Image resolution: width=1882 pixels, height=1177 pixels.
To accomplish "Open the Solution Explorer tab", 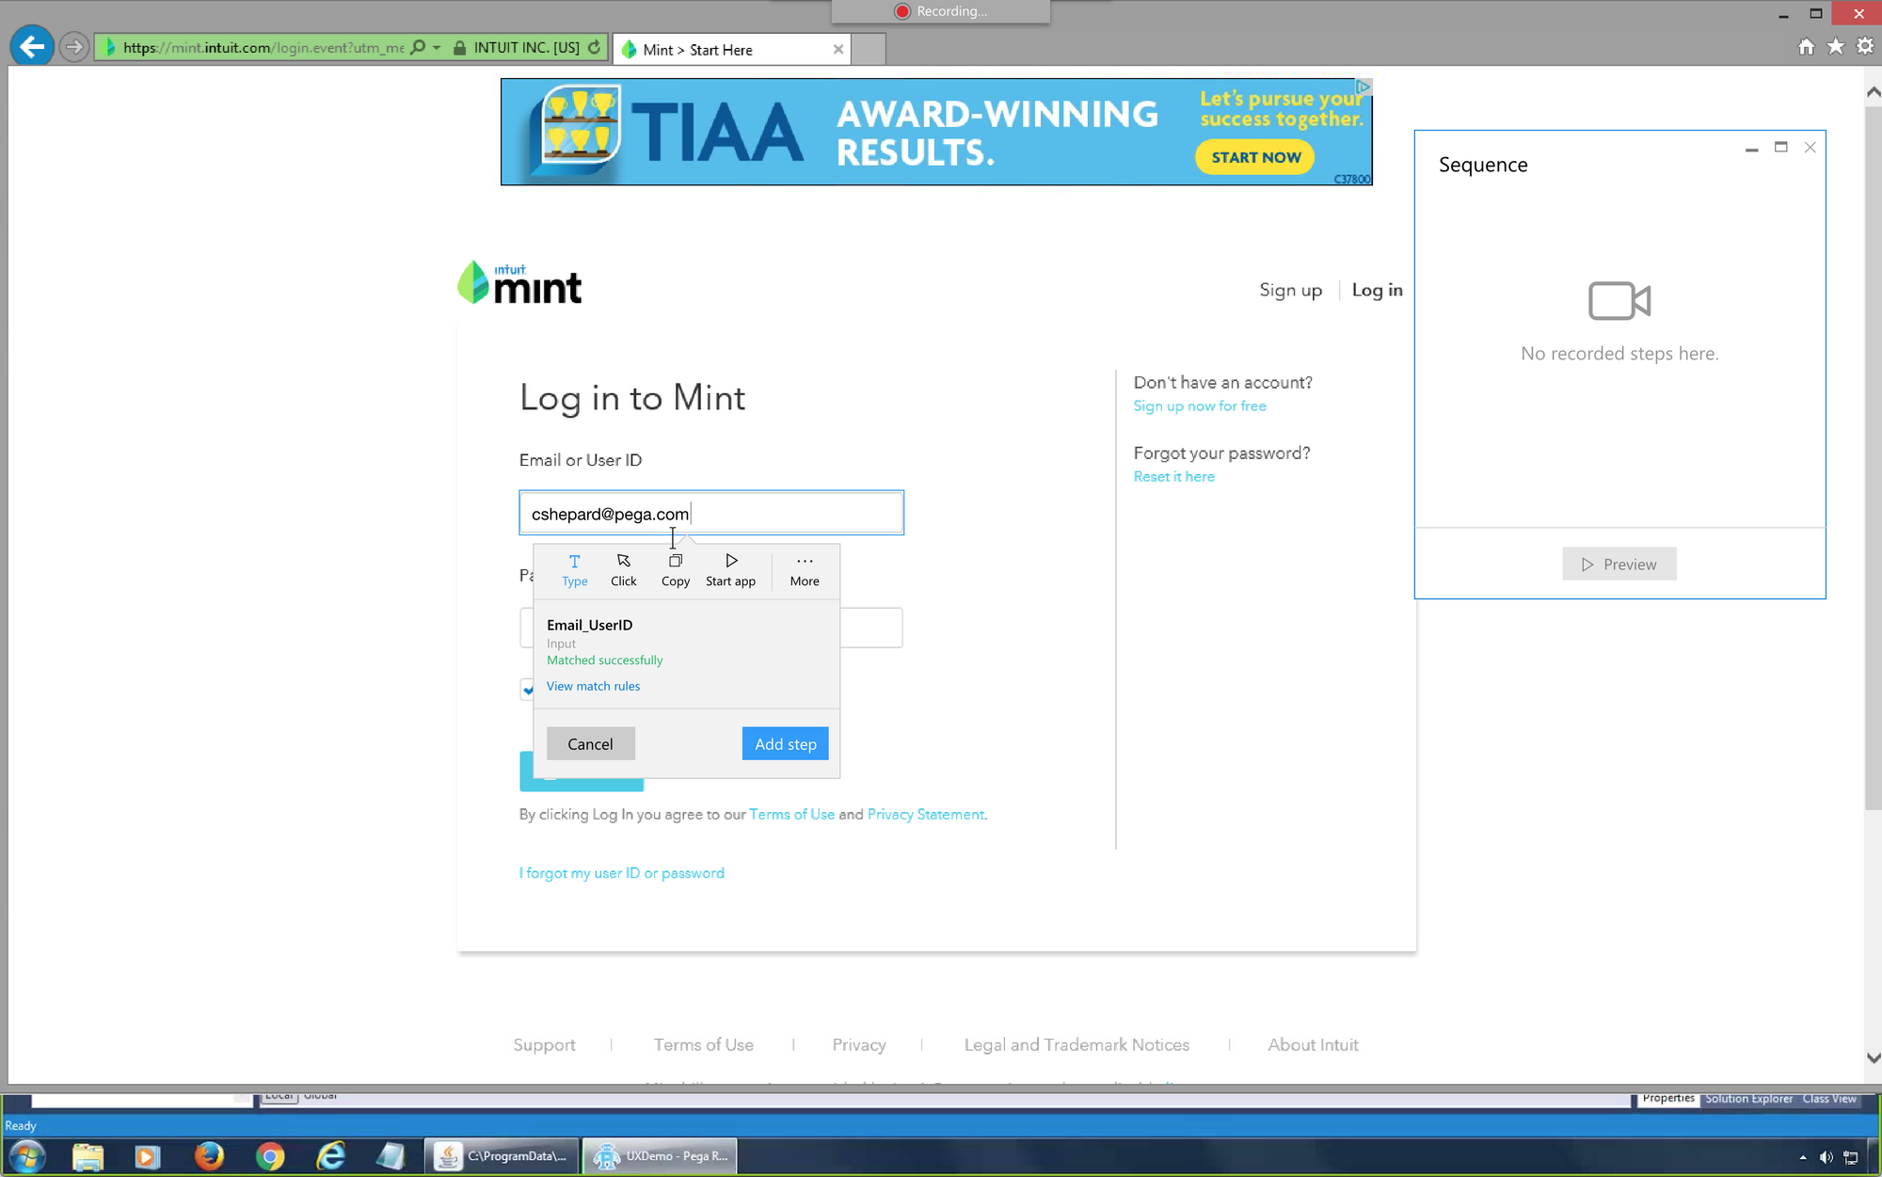I will (1748, 1098).
